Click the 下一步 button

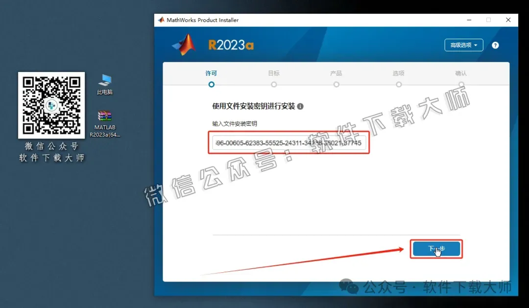click(436, 249)
